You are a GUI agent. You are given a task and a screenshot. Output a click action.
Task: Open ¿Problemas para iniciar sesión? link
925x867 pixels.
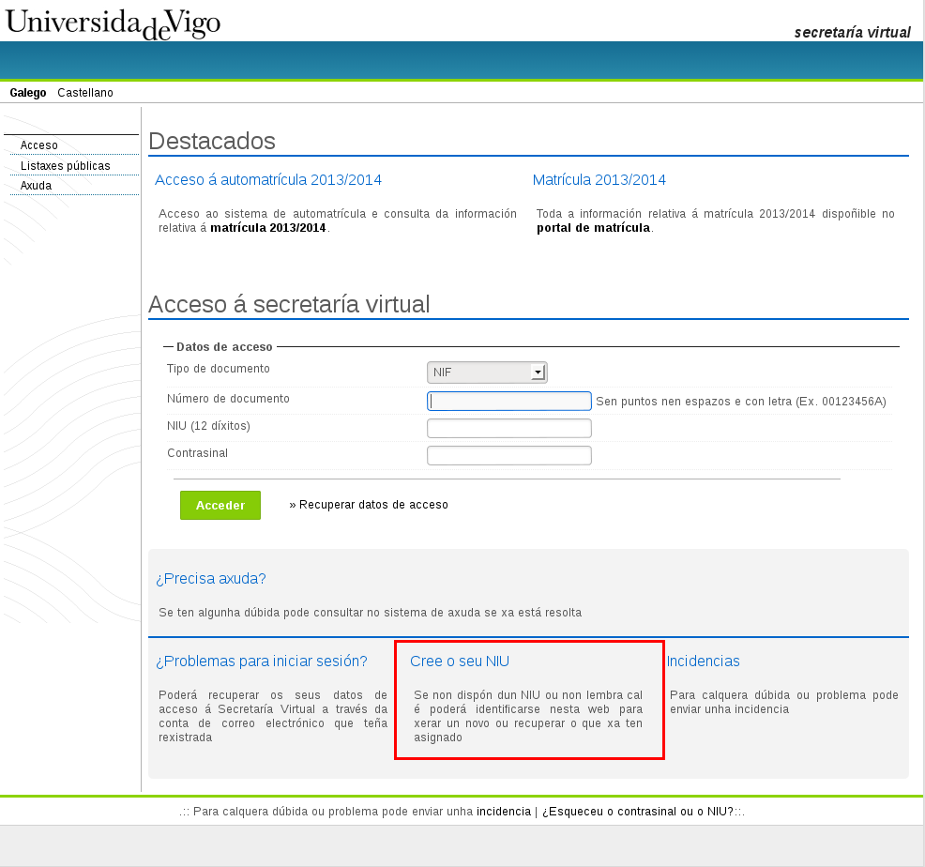[x=261, y=661]
